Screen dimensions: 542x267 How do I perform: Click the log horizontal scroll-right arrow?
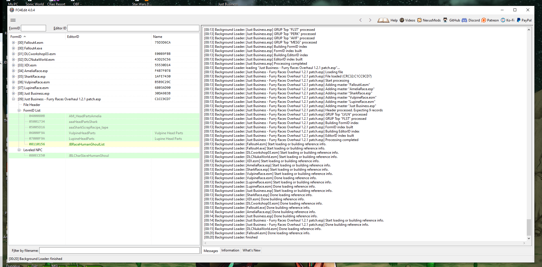(x=524, y=243)
